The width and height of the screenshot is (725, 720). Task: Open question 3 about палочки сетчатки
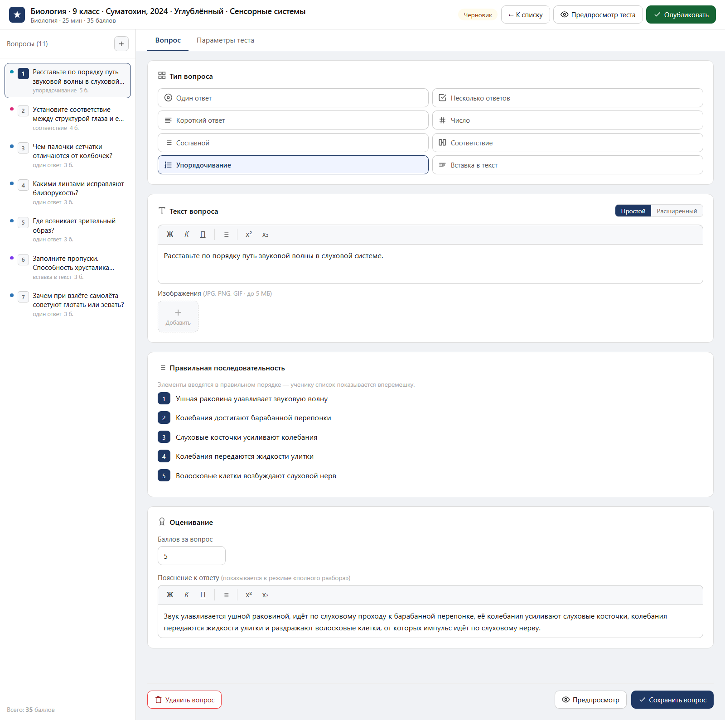tap(68, 155)
